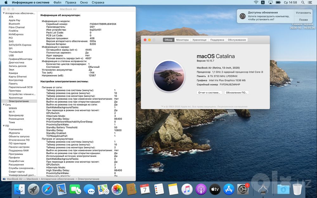Open Calendar icon showing 7 in Dock
The image size is (317, 198).
(145, 189)
